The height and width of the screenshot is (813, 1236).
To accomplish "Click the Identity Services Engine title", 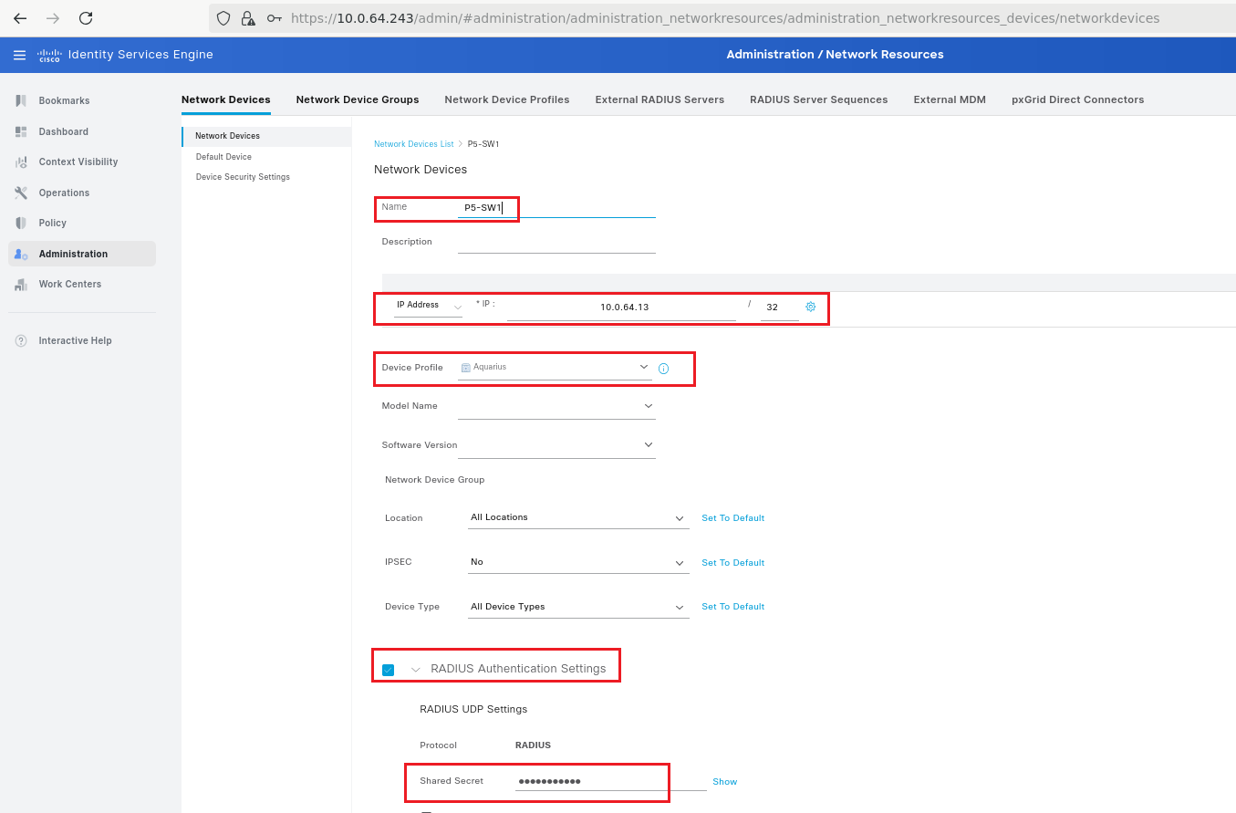I will 140,55.
